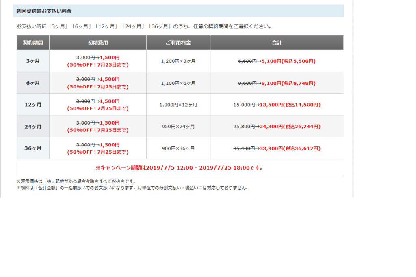
Task: Click the 1,100円×6ヶ月 usage fee cell
Action: [x=178, y=83]
